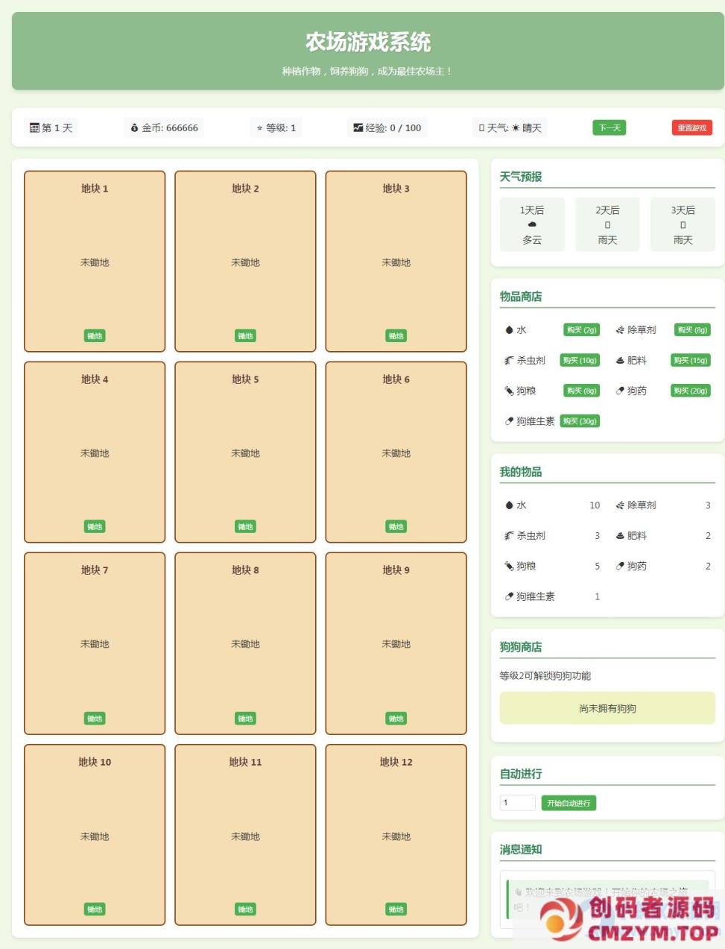Click the experience chart icon

tap(358, 127)
